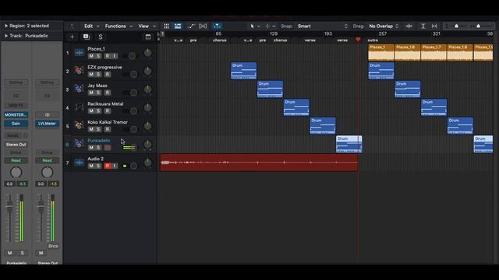Expand the Region inspector disclosure triangle

pos(6,26)
